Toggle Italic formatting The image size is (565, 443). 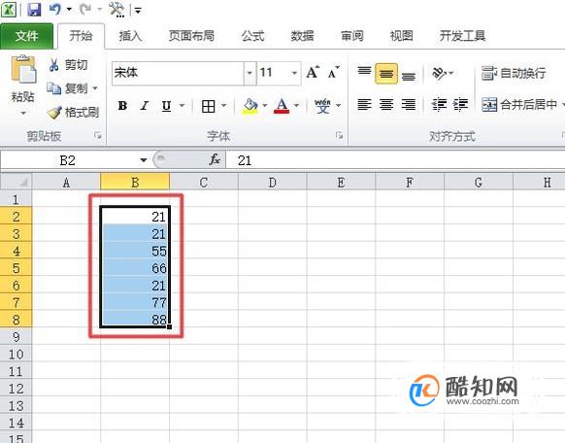click(145, 106)
